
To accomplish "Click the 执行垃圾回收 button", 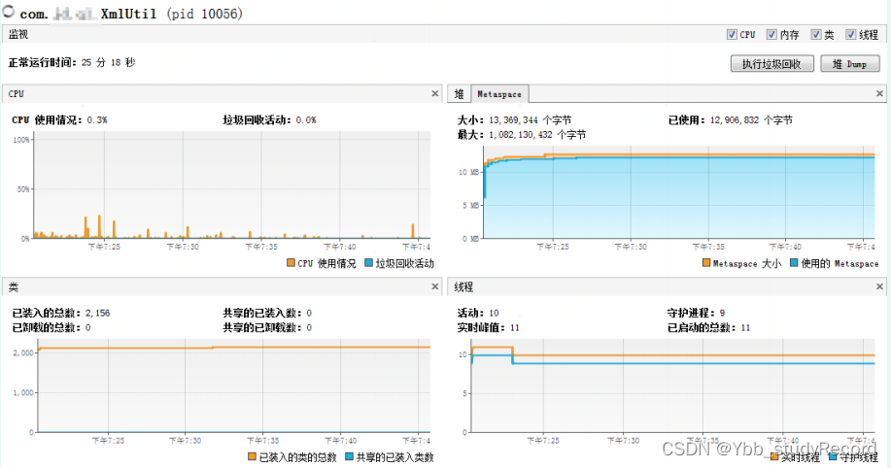I will coord(771,64).
